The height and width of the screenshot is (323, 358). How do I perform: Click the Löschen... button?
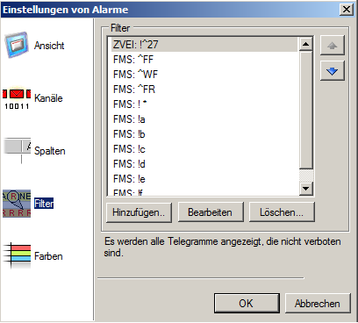click(282, 212)
